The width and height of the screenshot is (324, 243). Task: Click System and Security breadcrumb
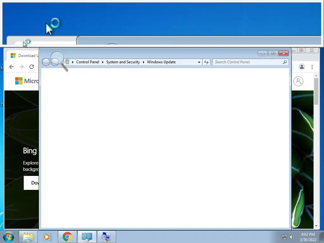[x=123, y=62]
